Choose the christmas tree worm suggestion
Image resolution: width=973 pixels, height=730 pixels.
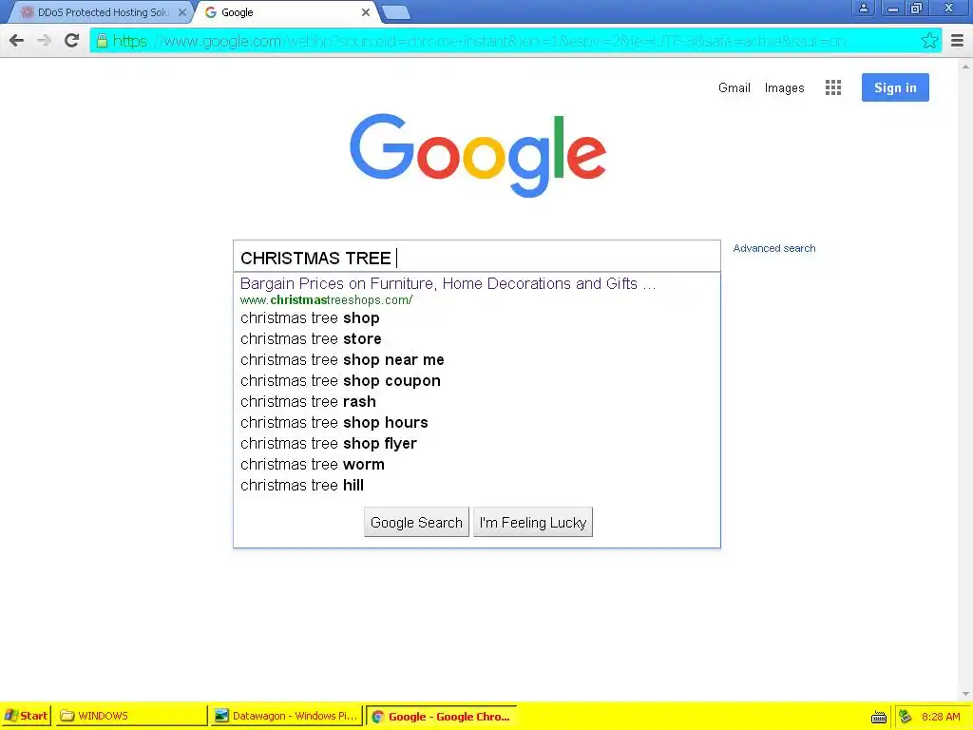point(312,464)
